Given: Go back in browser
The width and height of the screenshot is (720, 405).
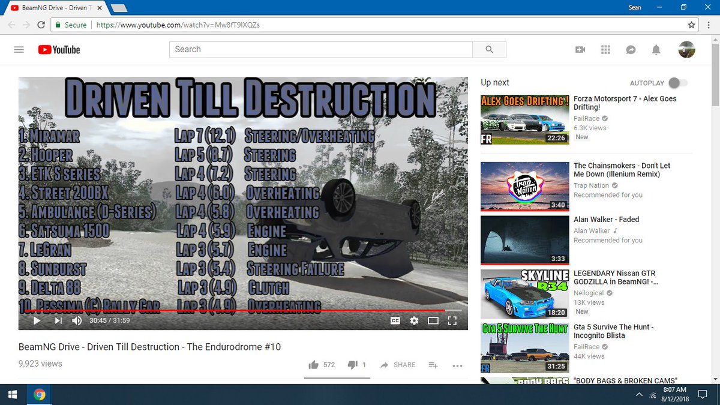Looking at the screenshot, I should pos(11,25).
